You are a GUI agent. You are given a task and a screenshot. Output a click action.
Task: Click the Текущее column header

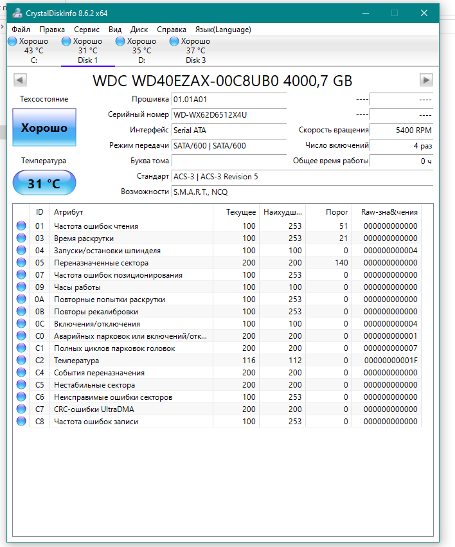(236, 211)
